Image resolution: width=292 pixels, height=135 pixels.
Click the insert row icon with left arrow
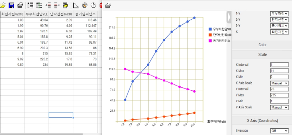[x=48, y=5]
